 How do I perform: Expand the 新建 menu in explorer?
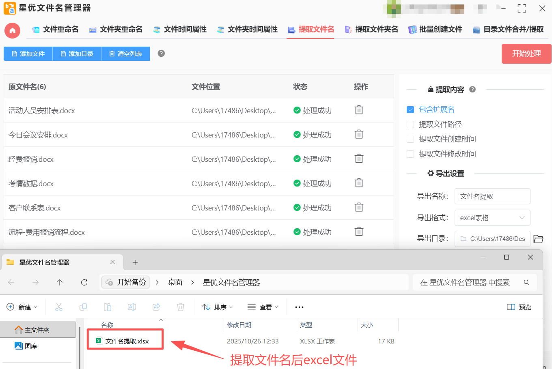(x=22, y=307)
